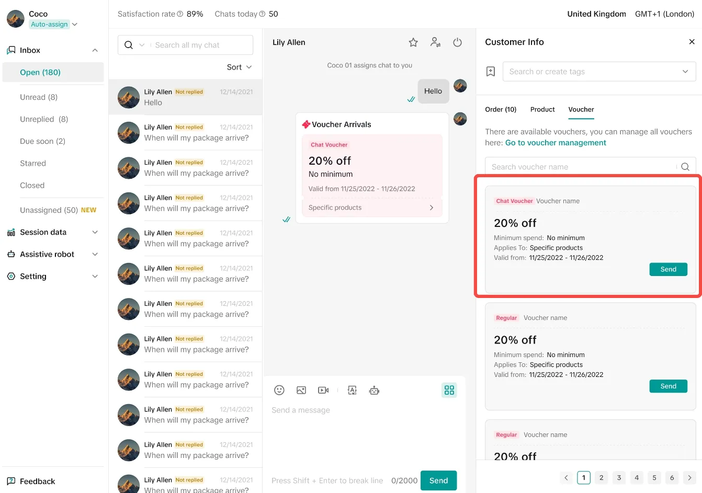Open the emoji picker in message toolbar
The height and width of the screenshot is (493, 702).
(279, 390)
